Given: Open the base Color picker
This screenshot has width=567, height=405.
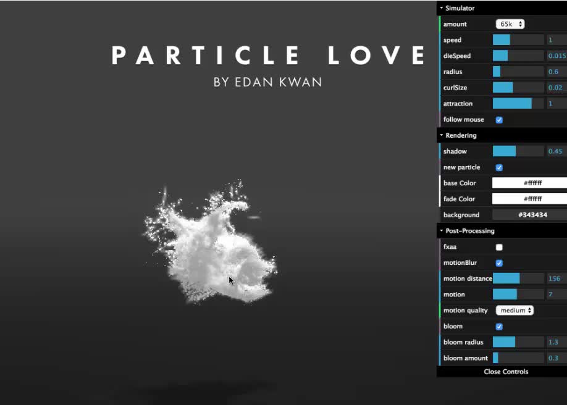Looking at the screenshot, I should [529, 183].
